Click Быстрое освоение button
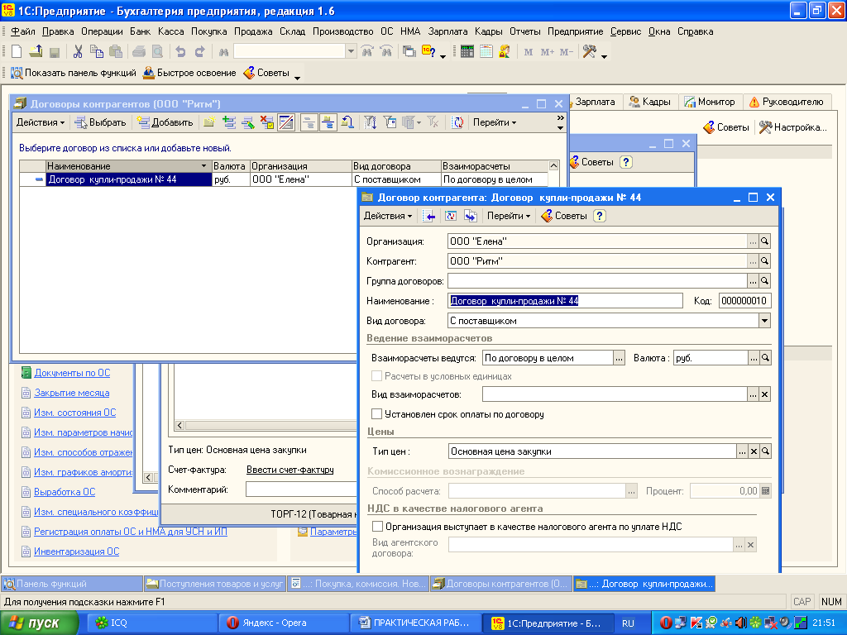The height and width of the screenshot is (635, 847). pos(189,73)
